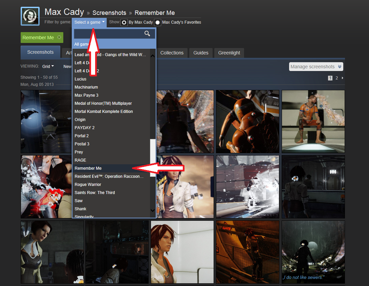Open the Select a game dropdown
Screen dimensions: 369x286
coord(89,22)
